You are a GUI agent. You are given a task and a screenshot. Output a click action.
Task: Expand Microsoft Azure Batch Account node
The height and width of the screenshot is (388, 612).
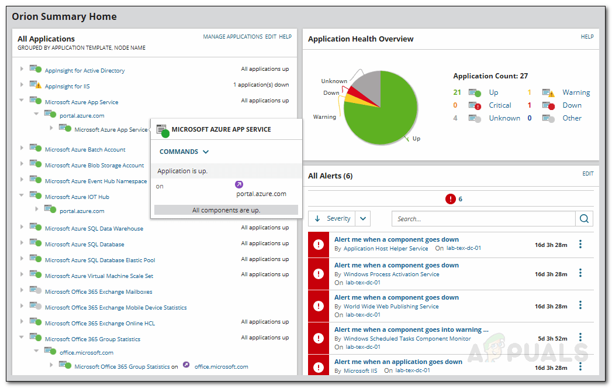click(x=22, y=147)
